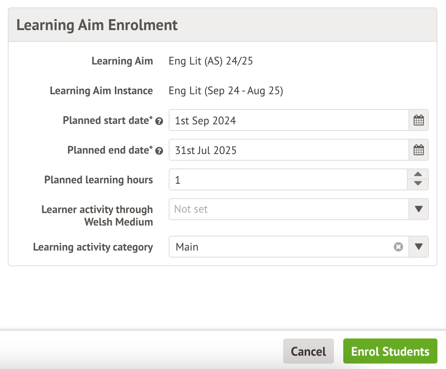This screenshot has height=369, width=446.
Task: Expand the Welsh Medium dropdown arrow
Action: coord(418,209)
